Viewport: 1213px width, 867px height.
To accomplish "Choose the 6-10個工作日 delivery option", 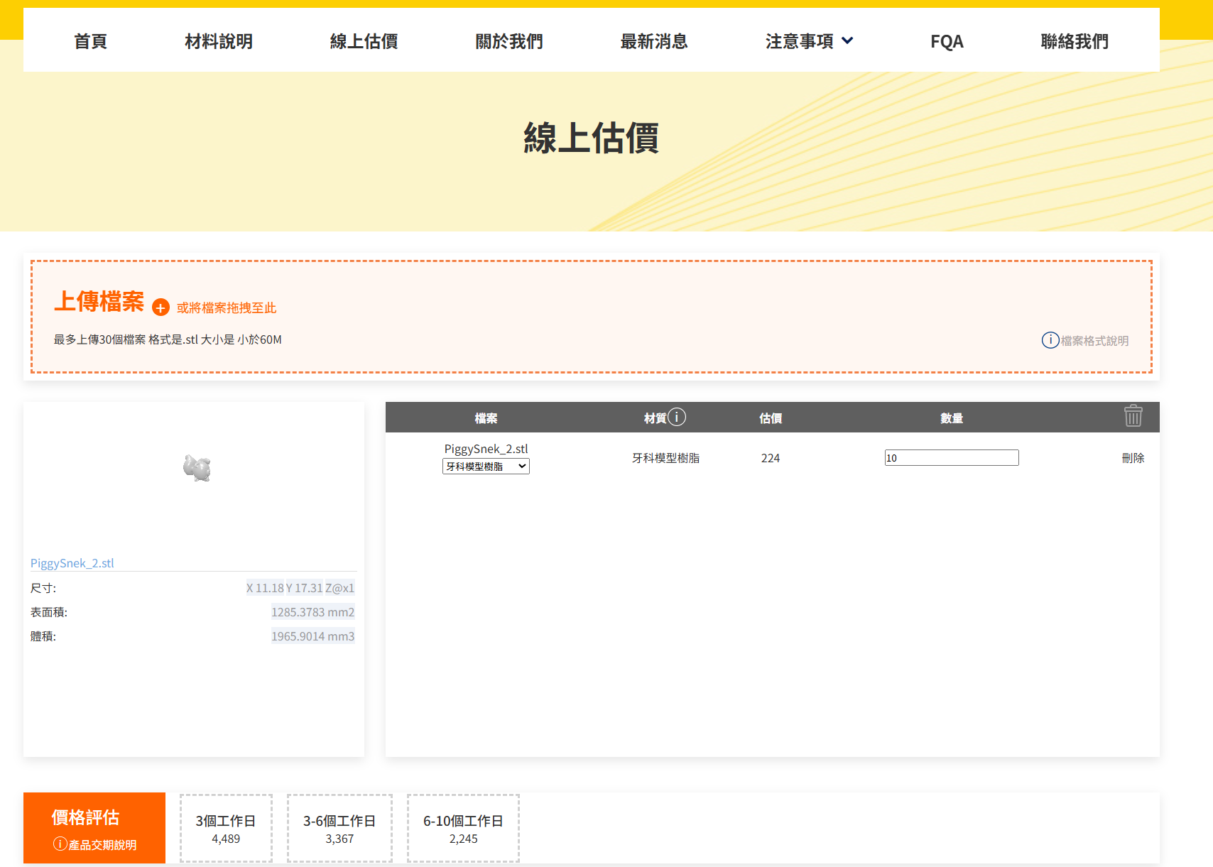I will [x=463, y=829].
